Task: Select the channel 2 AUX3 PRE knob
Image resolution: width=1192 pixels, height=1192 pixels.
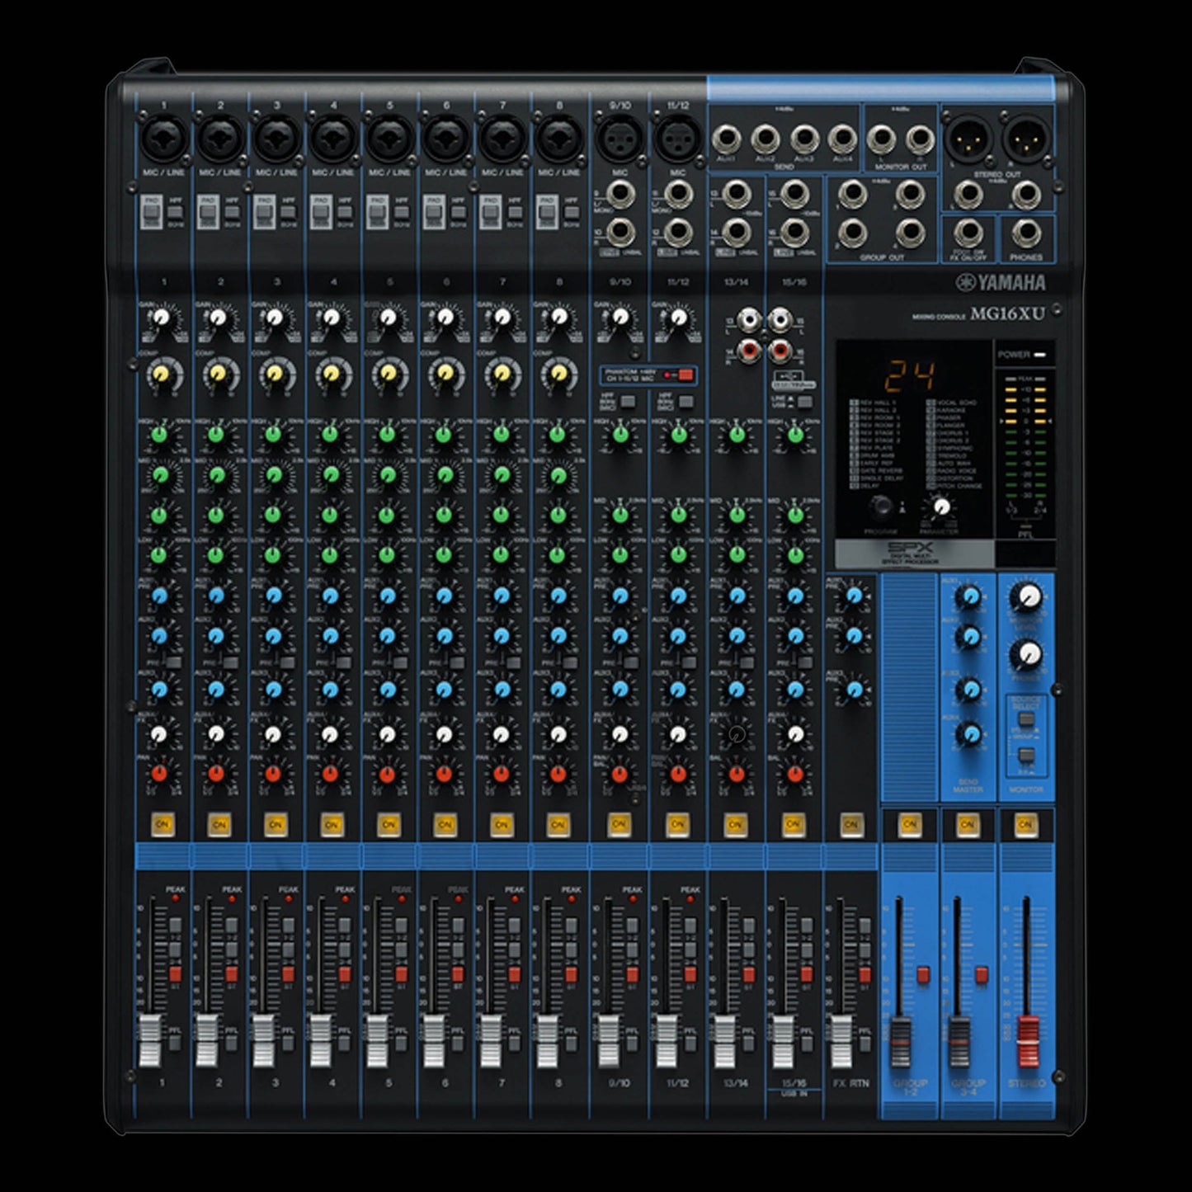Action: tap(216, 690)
